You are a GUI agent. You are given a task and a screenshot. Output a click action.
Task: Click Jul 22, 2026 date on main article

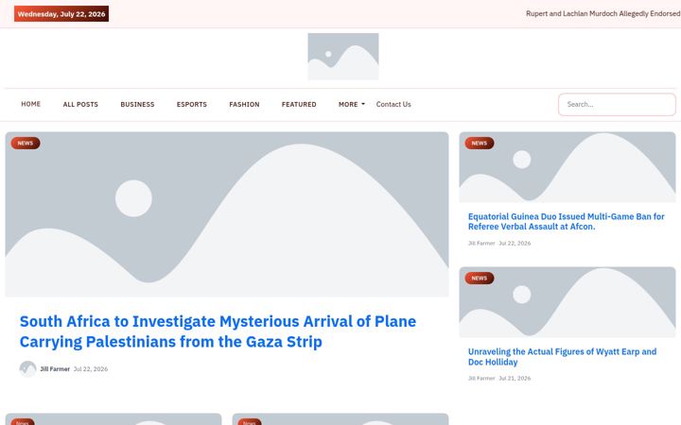(x=91, y=369)
